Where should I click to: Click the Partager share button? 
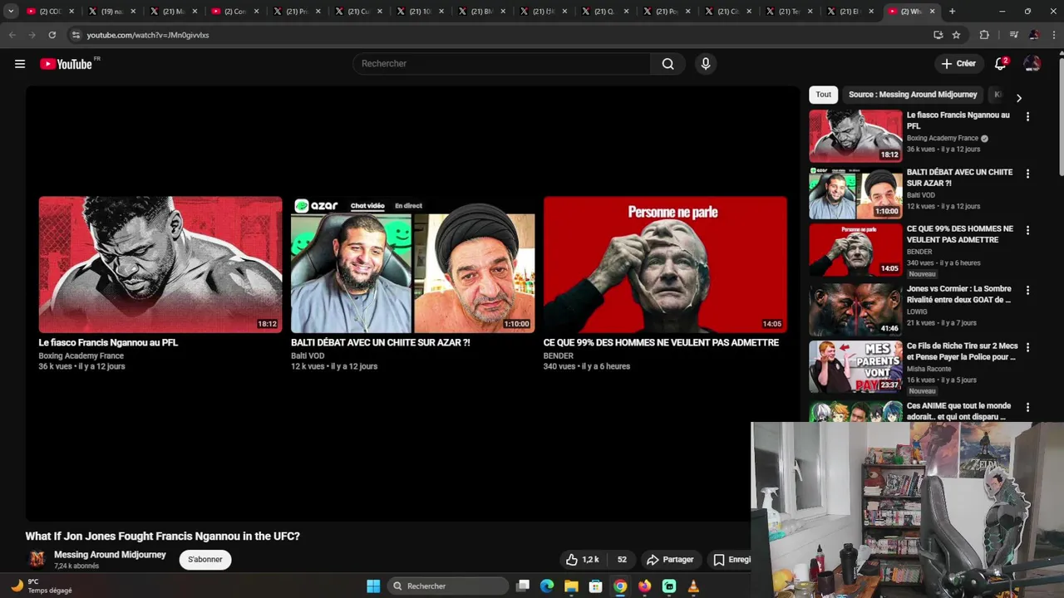(x=670, y=560)
